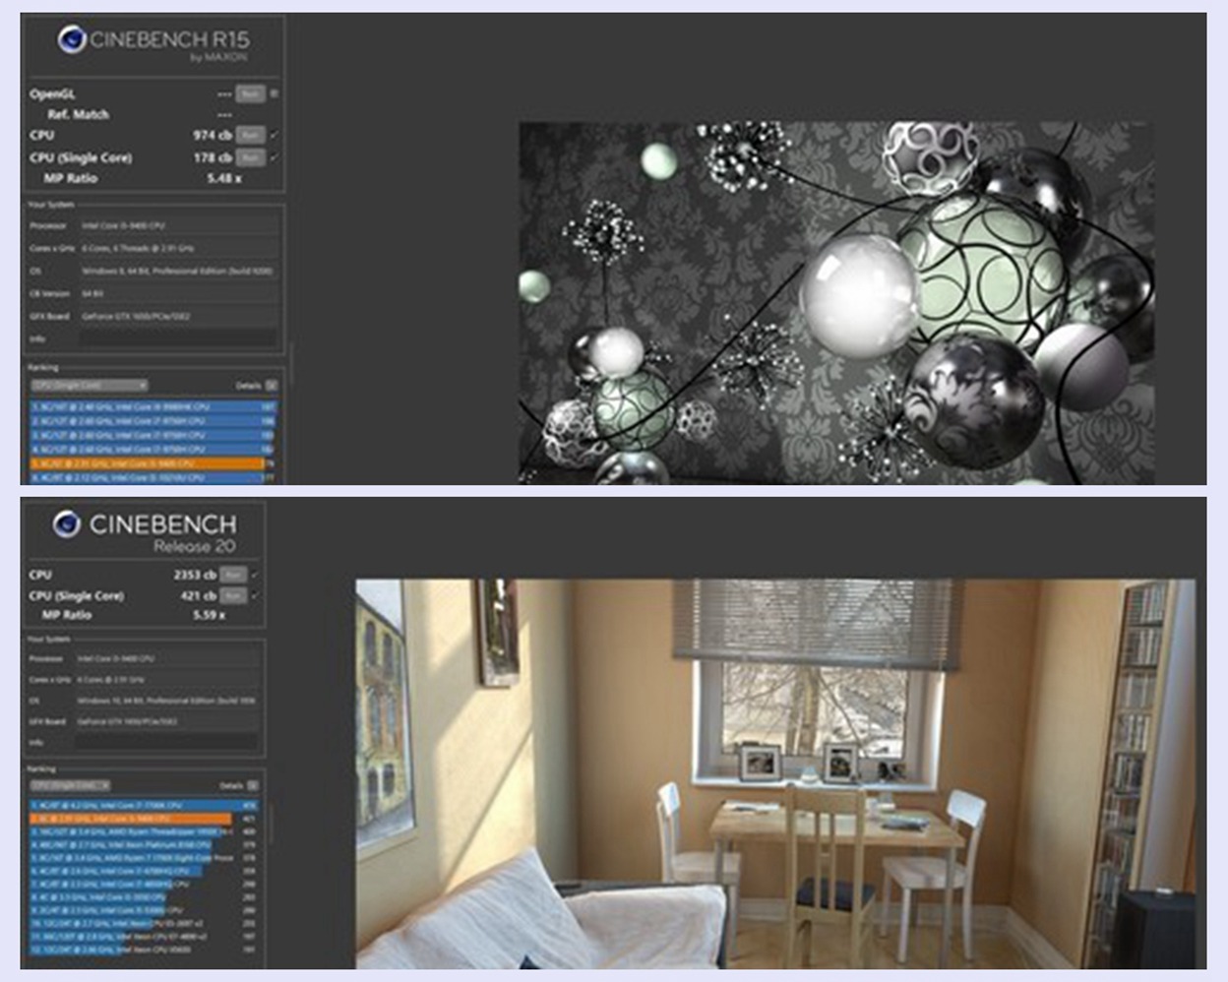Select rank 12 Xeon X5650 row in Release 20
The width and height of the screenshot is (1228, 982).
(144, 950)
